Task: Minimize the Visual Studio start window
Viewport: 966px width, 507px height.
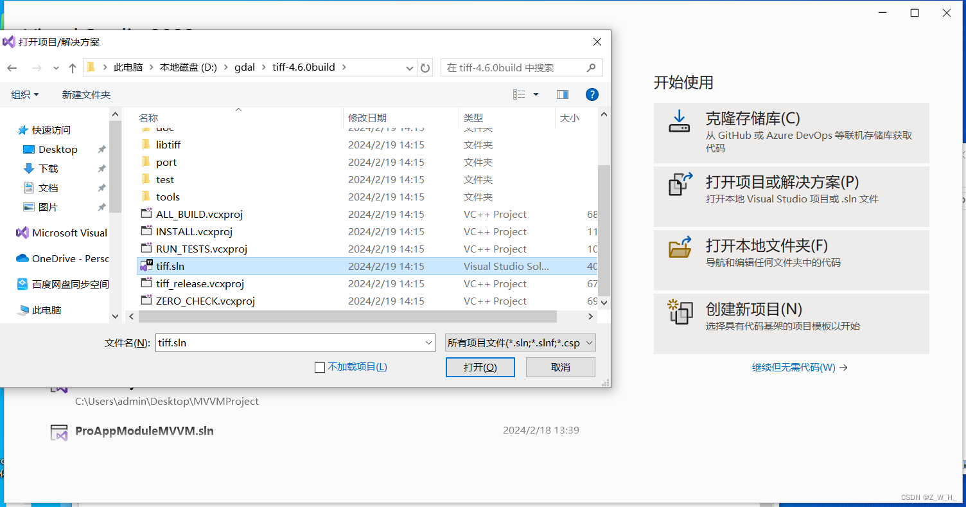Action: 883,13
